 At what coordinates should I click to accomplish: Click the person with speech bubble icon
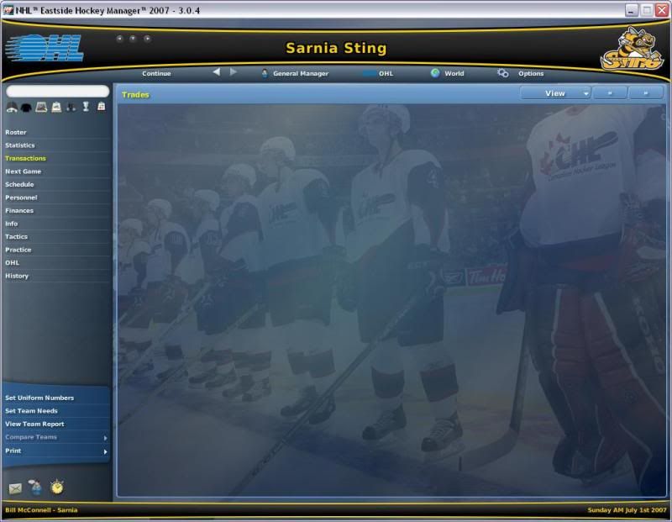click(35, 487)
